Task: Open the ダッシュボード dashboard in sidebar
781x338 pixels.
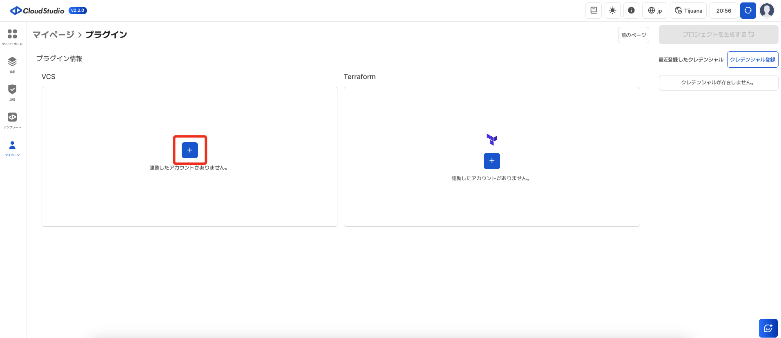Action: pyautogui.click(x=12, y=36)
